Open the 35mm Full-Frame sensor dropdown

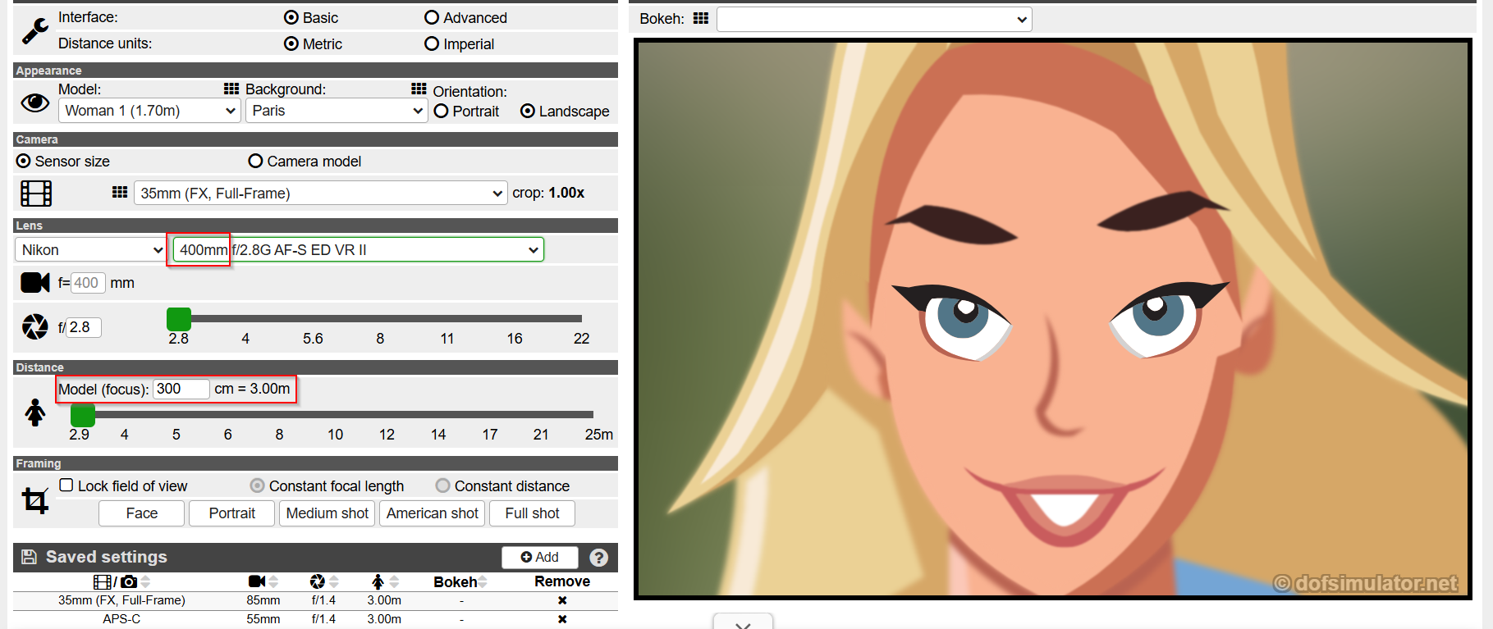(320, 194)
